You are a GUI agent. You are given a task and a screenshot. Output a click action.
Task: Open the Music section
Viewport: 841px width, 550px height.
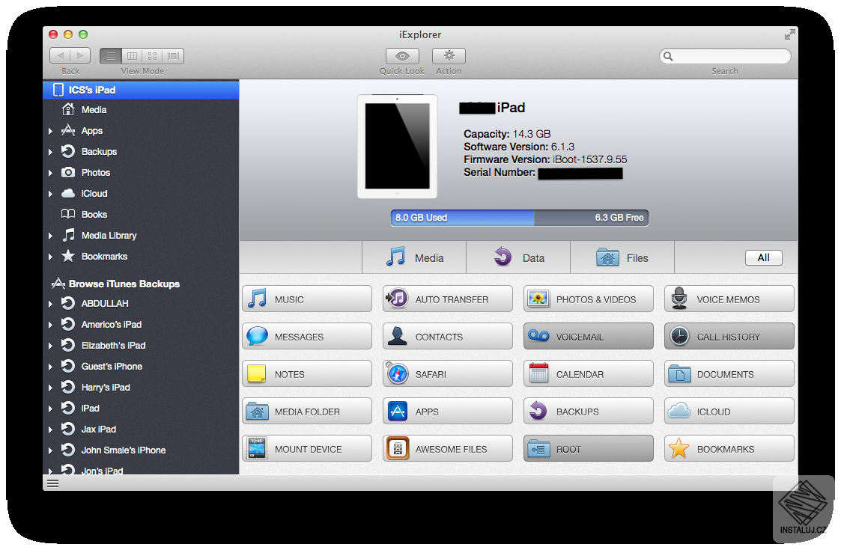[306, 299]
